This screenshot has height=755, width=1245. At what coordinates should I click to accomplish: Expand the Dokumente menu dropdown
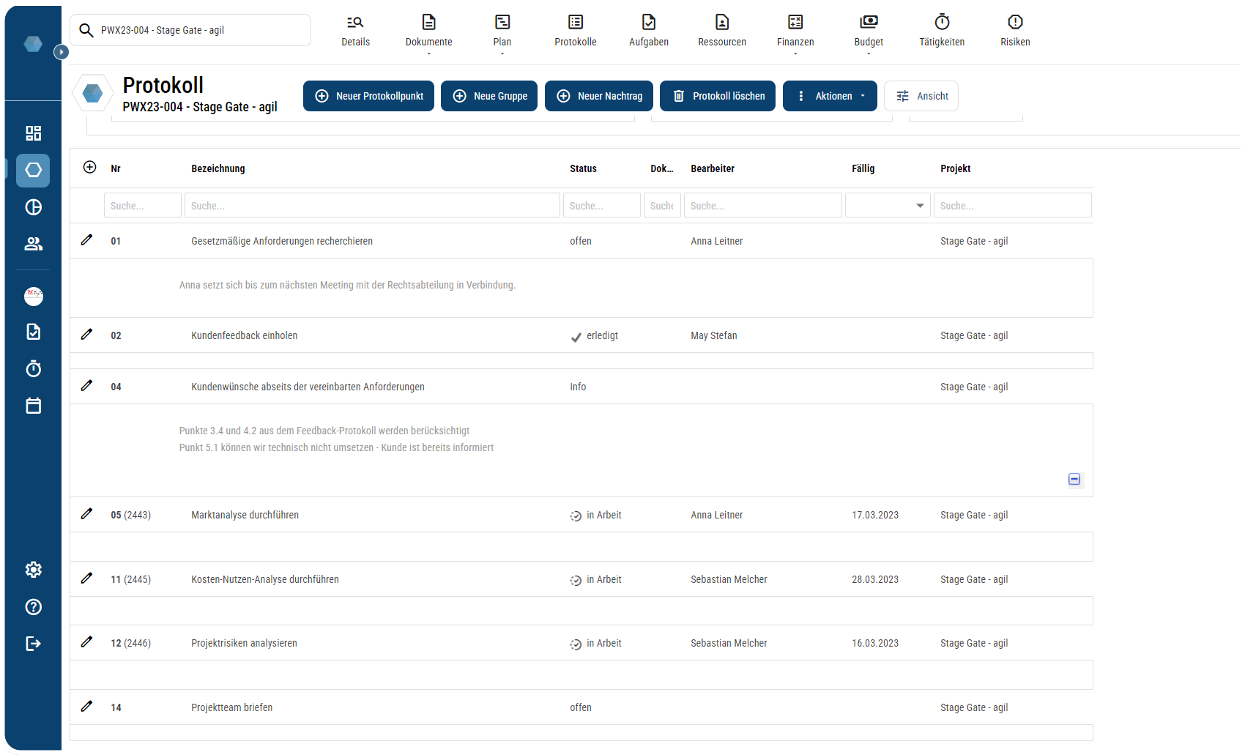click(428, 33)
